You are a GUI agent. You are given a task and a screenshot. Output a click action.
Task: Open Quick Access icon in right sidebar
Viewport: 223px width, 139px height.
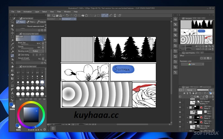(x=176, y=19)
